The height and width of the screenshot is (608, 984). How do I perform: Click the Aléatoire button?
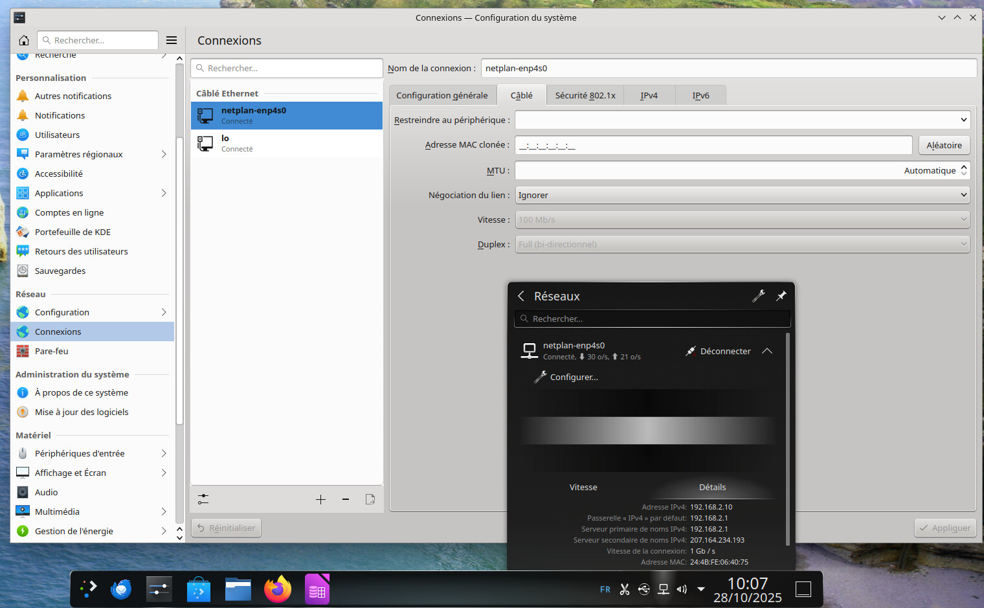point(944,145)
